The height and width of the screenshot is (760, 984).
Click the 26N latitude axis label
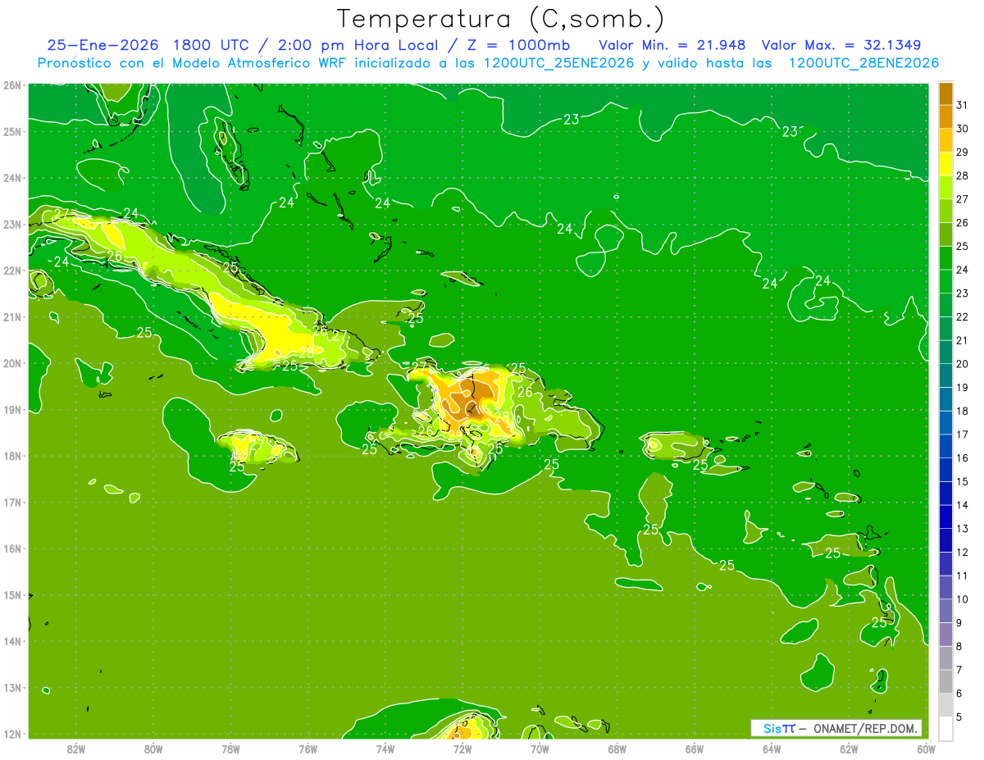(x=12, y=85)
